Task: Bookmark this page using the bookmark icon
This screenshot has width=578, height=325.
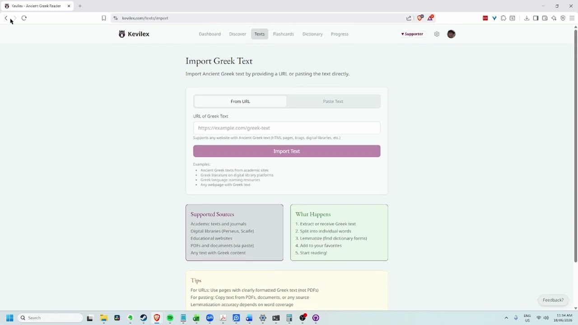Action: pos(103,18)
